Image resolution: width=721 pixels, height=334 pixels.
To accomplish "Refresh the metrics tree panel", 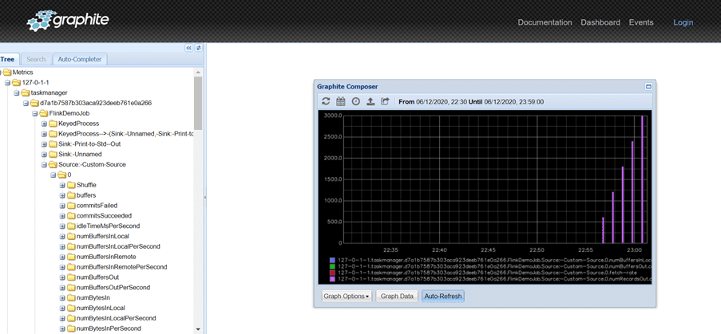I will coord(199,48).
